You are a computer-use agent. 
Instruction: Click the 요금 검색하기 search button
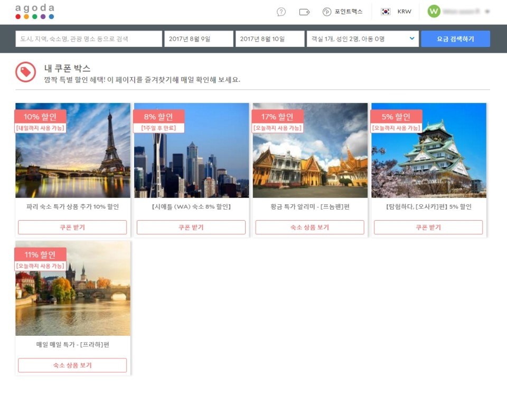point(455,39)
